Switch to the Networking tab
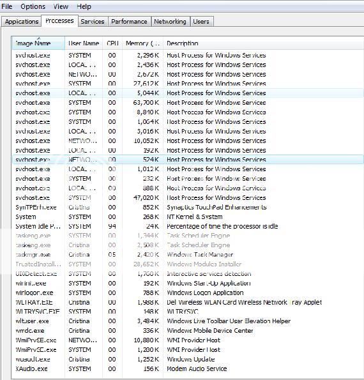Image resolution: width=364 pixels, height=380 pixels. click(x=170, y=22)
